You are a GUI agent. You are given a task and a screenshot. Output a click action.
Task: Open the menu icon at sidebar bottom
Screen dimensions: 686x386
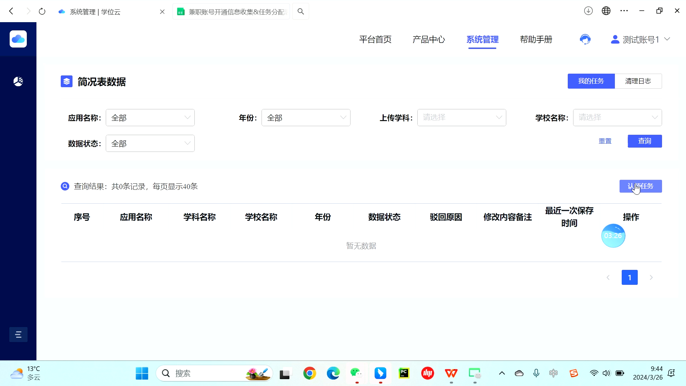point(18,334)
